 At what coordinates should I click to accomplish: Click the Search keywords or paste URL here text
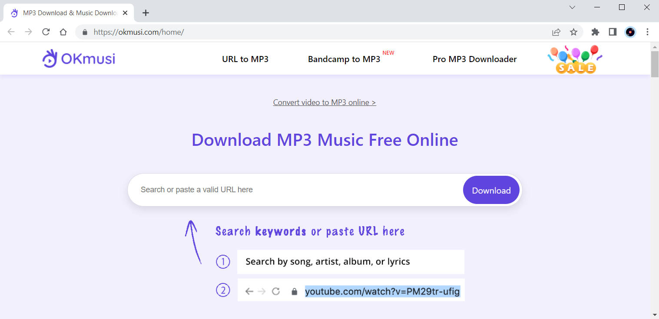pos(310,231)
